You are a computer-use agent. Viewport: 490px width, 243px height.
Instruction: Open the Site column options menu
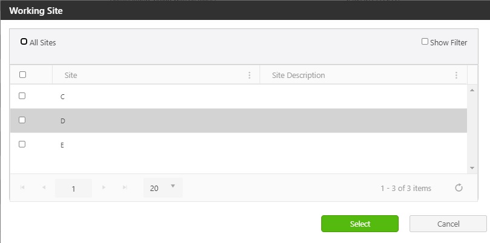pos(249,76)
